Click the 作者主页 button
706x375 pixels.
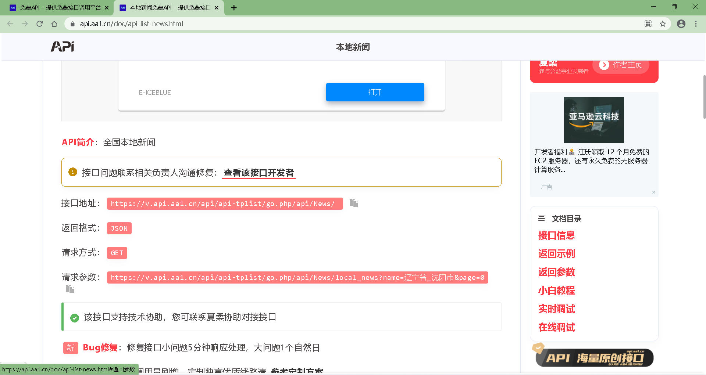(621, 65)
